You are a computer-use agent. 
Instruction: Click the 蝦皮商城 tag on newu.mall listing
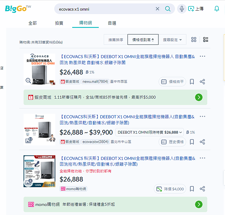(x=70, y=82)
